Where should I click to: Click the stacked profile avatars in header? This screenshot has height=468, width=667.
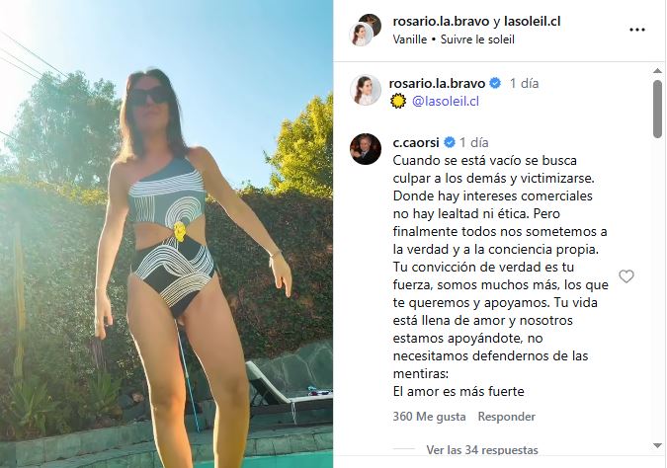[365, 30]
